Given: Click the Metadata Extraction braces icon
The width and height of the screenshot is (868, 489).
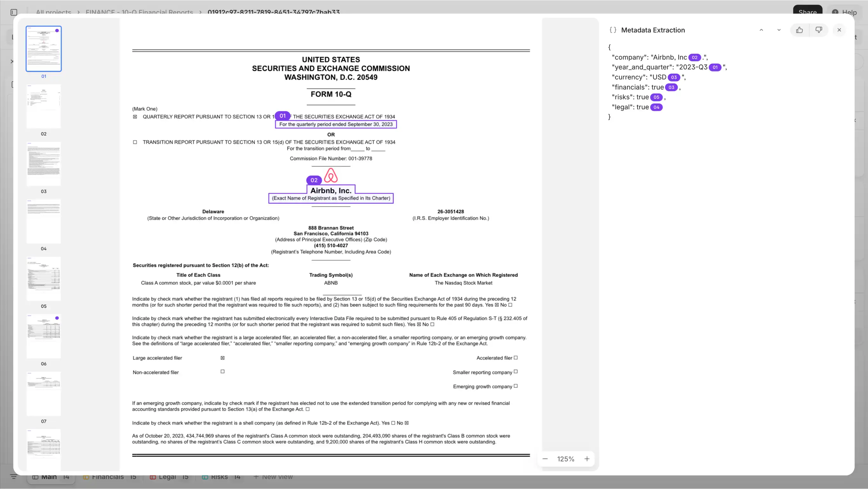Looking at the screenshot, I should tap(613, 30).
